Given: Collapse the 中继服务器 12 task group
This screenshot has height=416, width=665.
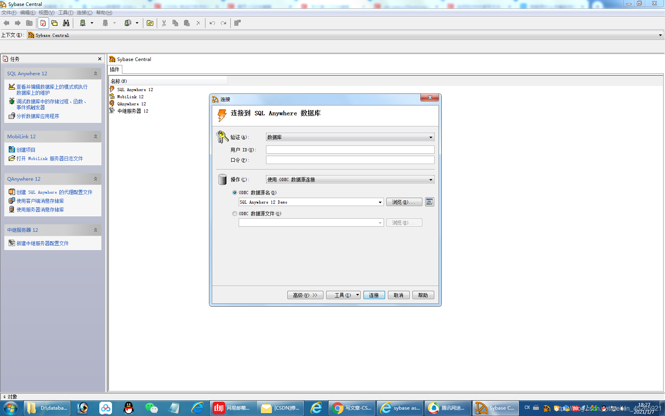Looking at the screenshot, I should point(95,230).
